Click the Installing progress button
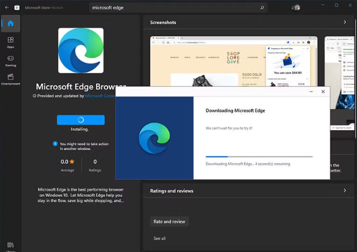The height and width of the screenshot is (252, 357). click(x=81, y=120)
